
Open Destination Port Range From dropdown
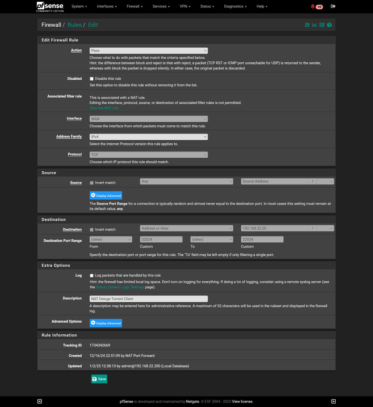coord(111,239)
